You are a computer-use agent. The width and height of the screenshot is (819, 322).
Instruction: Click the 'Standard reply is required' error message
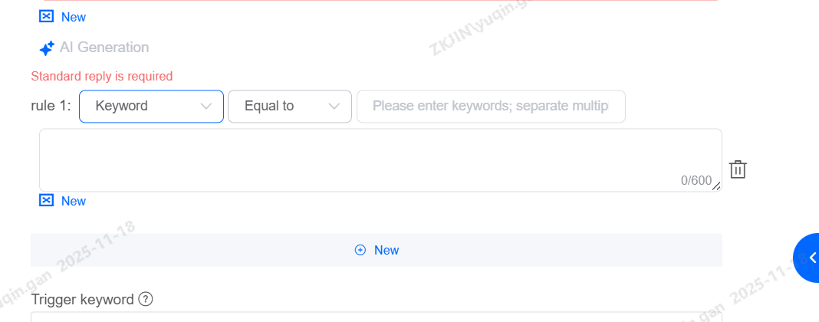(102, 76)
